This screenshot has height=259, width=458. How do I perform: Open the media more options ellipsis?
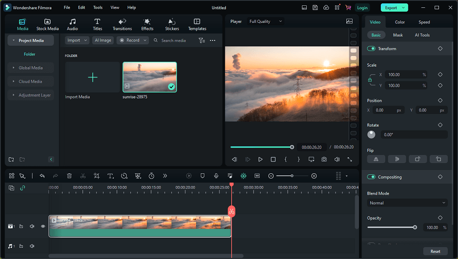point(213,40)
